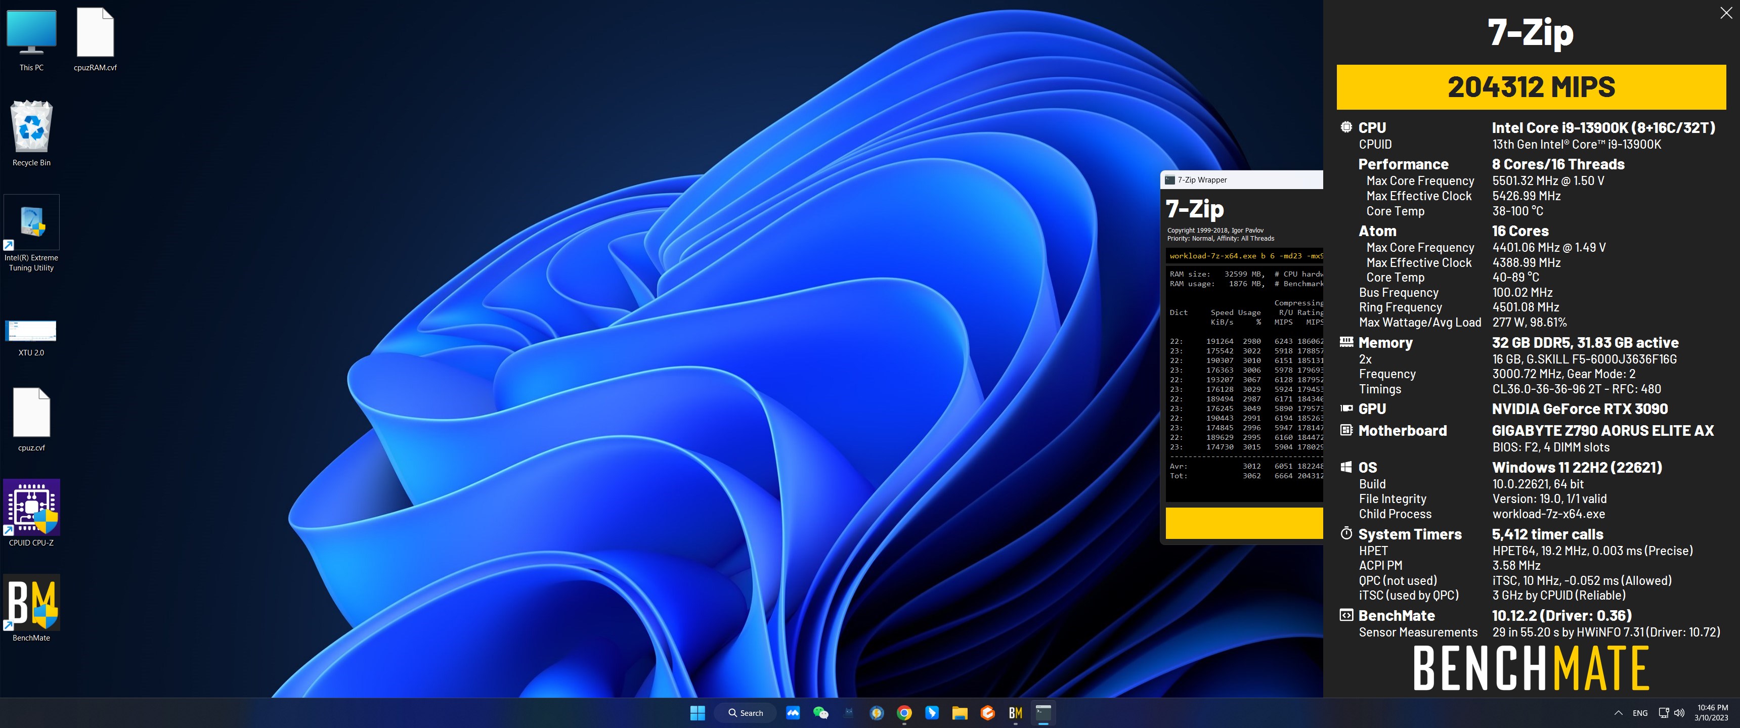Click the taskbar Search box

746,712
